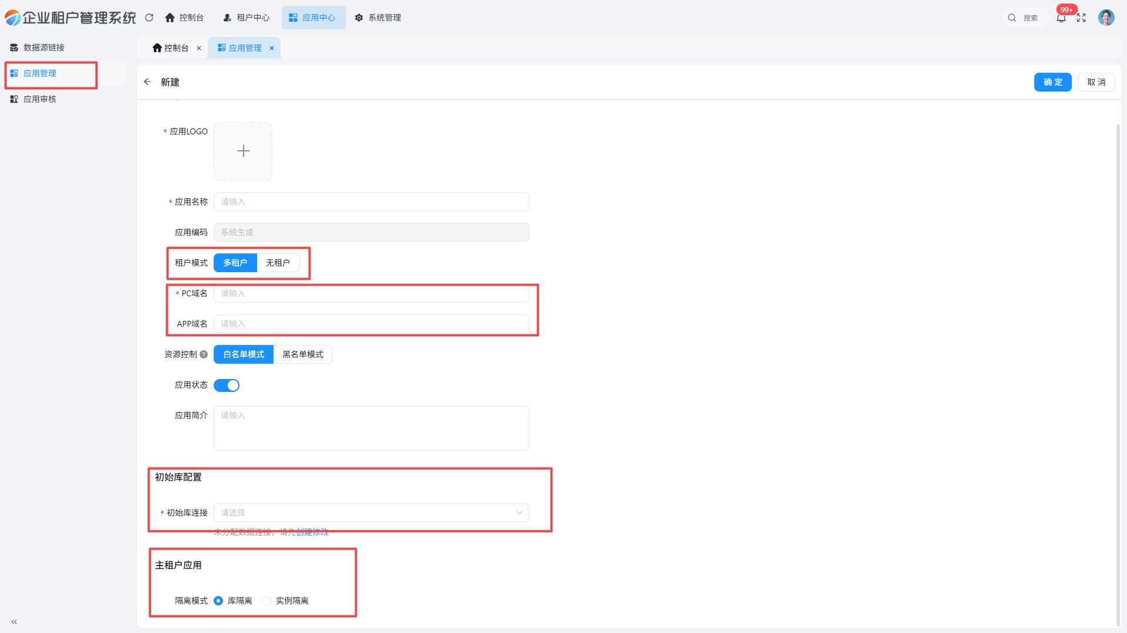Switch tenant mode to 无租户
This screenshot has width=1127, height=633.
click(278, 263)
